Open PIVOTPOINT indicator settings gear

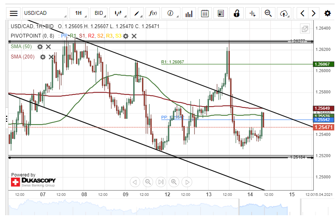click(126, 36)
